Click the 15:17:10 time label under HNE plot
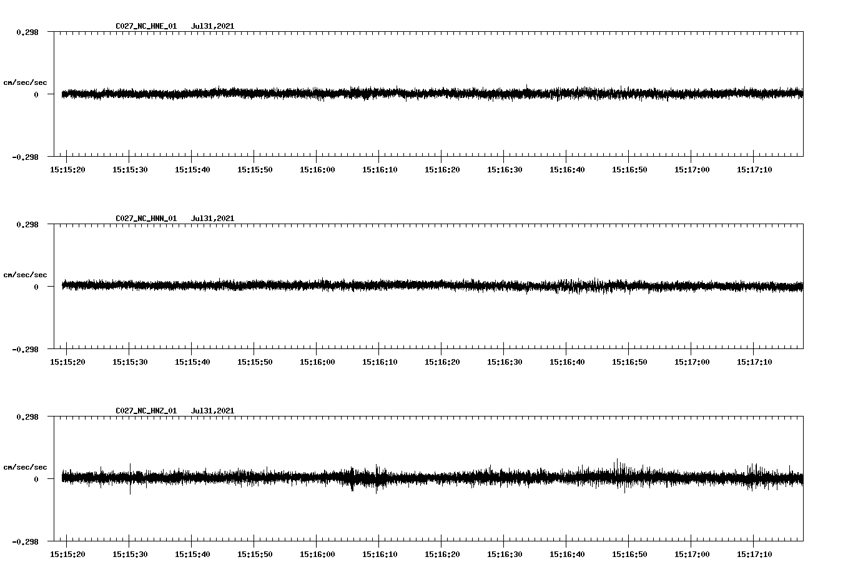 tap(754, 170)
